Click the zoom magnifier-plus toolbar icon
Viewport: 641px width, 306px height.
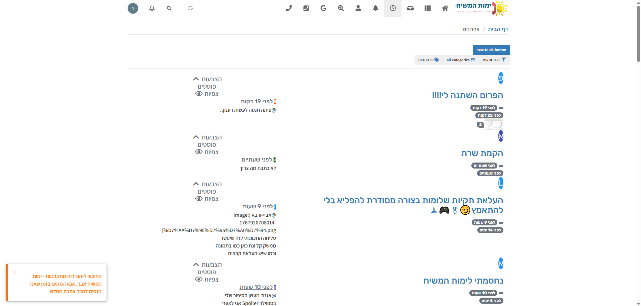[x=341, y=8]
